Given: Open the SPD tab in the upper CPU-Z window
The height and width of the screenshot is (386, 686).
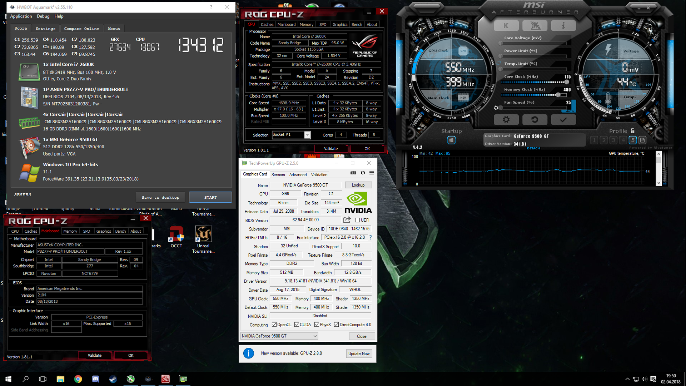Looking at the screenshot, I should point(323,25).
